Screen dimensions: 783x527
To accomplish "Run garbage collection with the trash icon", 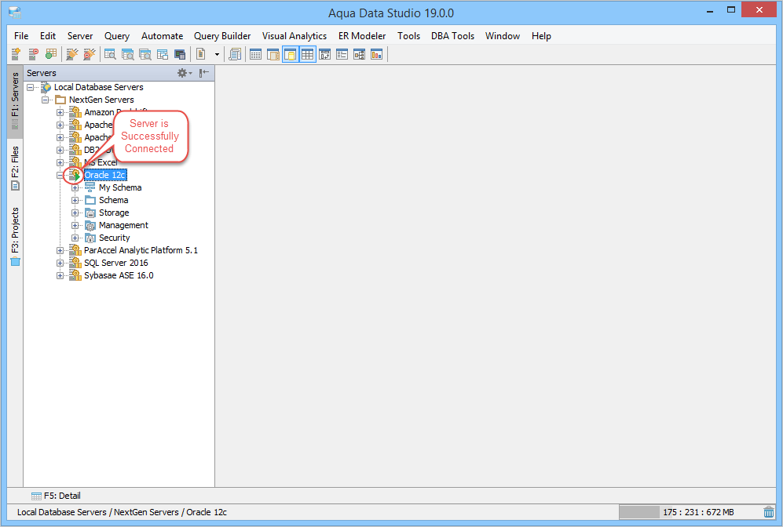I will pos(769,512).
